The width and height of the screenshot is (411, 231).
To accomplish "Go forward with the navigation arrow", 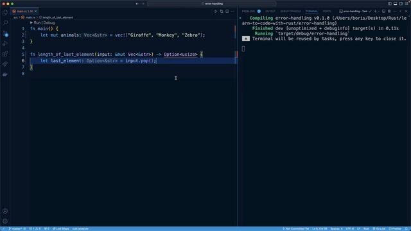I will coord(143,4).
